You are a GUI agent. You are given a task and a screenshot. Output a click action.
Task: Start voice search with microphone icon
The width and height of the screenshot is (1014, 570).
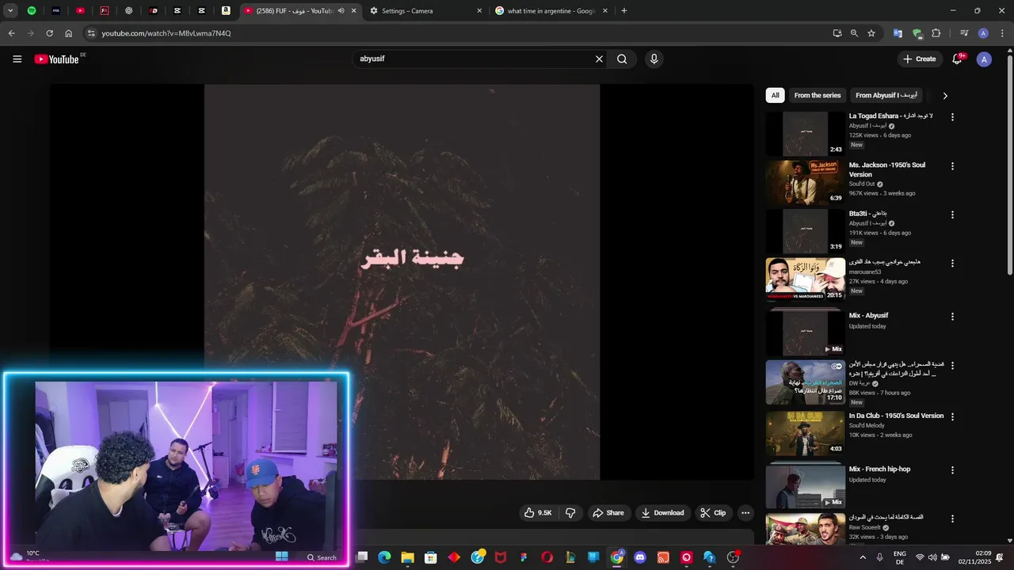[x=654, y=59]
